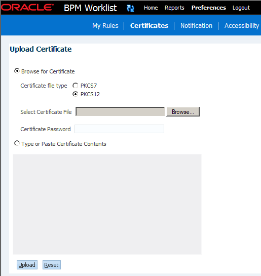Log out using the Logout link

click(241, 8)
